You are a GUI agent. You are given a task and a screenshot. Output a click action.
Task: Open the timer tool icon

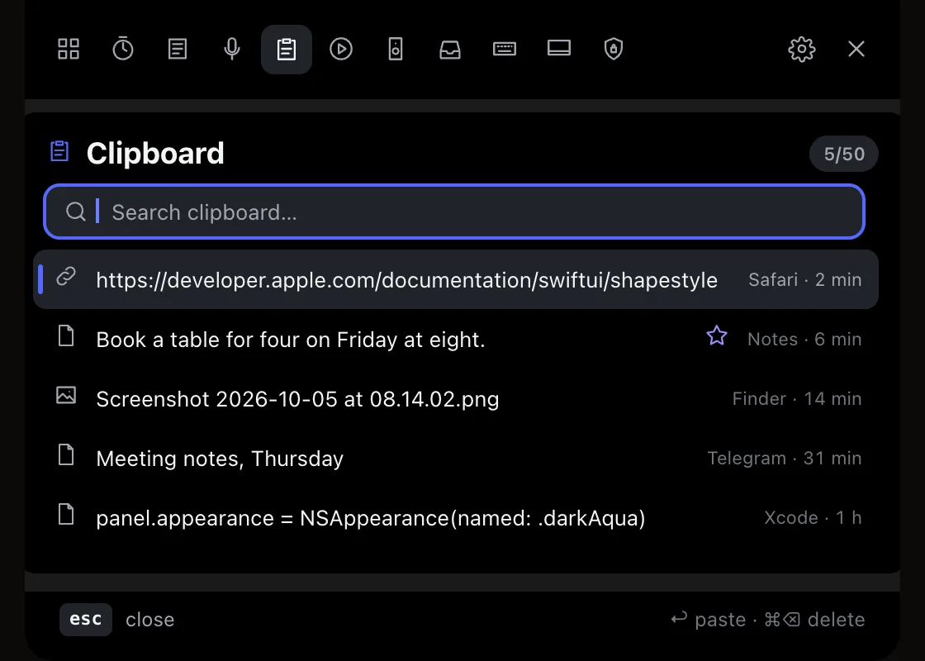tap(123, 49)
